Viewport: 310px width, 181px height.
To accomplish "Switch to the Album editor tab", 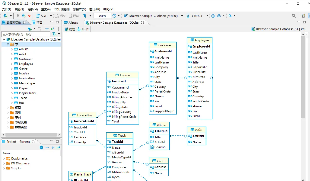I will click(x=71, y=23).
